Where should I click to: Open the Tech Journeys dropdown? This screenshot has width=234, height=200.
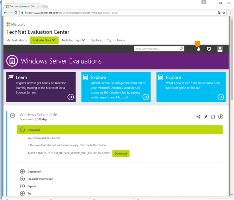click(73, 40)
